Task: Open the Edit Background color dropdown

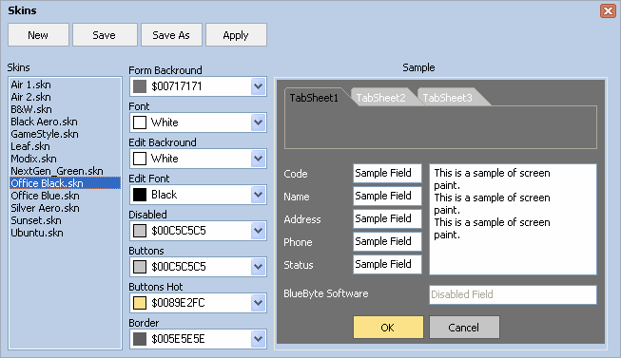Action: [x=259, y=159]
